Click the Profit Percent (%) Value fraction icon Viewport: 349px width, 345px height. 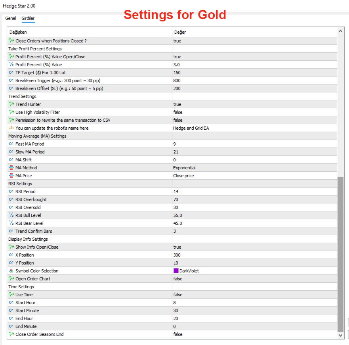(11, 65)
